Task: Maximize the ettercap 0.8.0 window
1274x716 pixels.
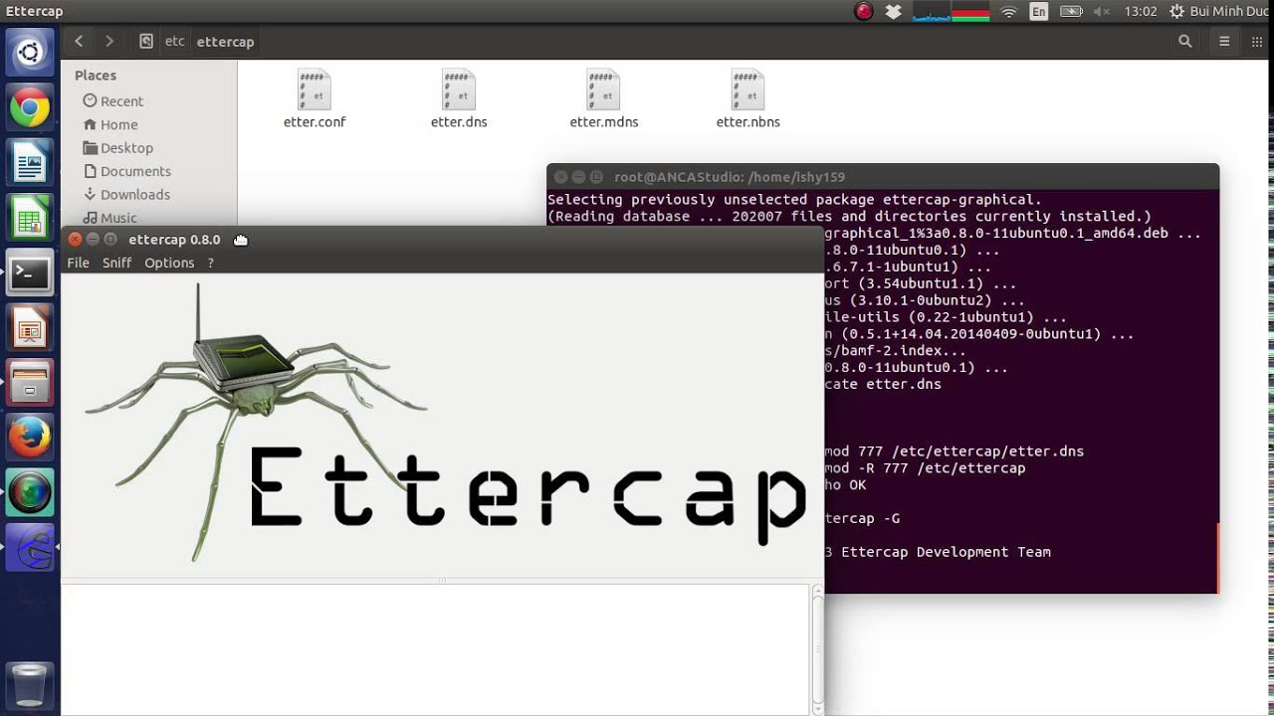Action: 110,240
